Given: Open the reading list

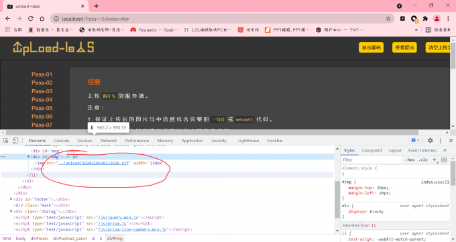Looking at the screenshot, I should pyautogui.click(x=438, y=29).
